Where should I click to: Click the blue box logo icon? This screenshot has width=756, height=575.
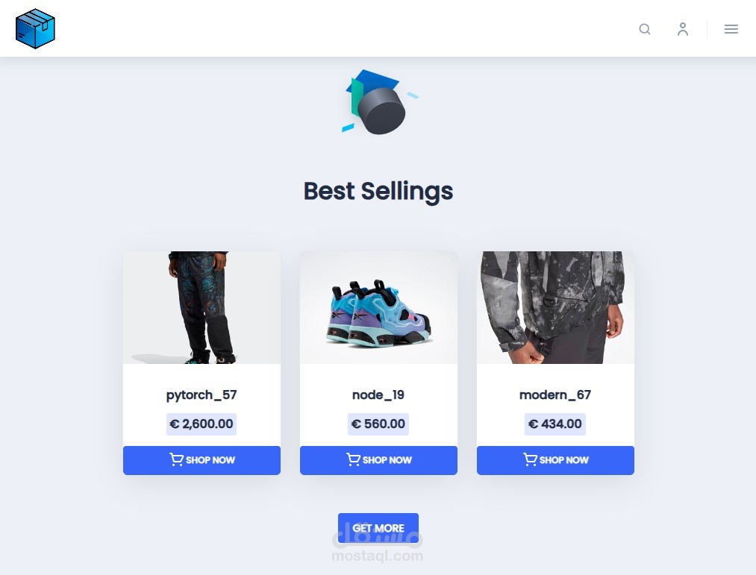[35, 28]
